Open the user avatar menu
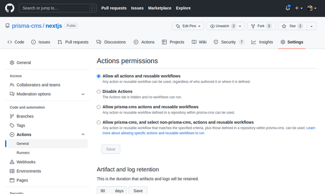The image size is (325, 194). click(x=312, y=8)
